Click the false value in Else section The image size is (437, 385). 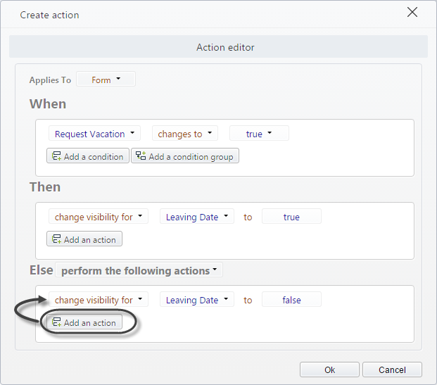click(291, 299)
